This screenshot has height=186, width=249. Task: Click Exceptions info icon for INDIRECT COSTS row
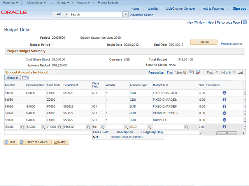pos(224,113)
